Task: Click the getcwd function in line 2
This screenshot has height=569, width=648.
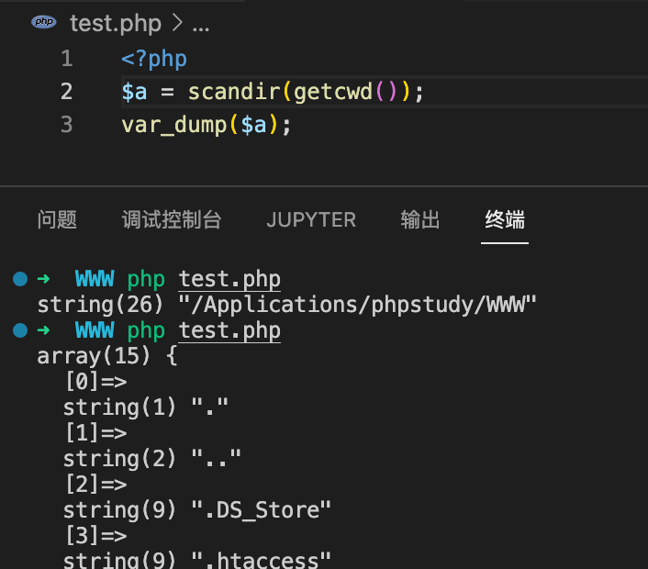Action: coord(333,92)
